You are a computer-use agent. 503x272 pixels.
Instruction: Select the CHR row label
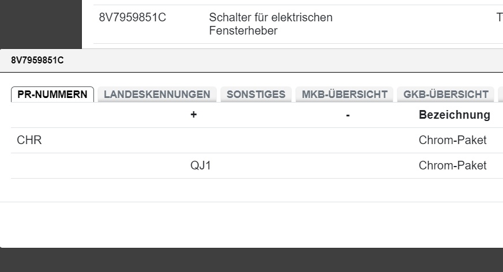29,140
